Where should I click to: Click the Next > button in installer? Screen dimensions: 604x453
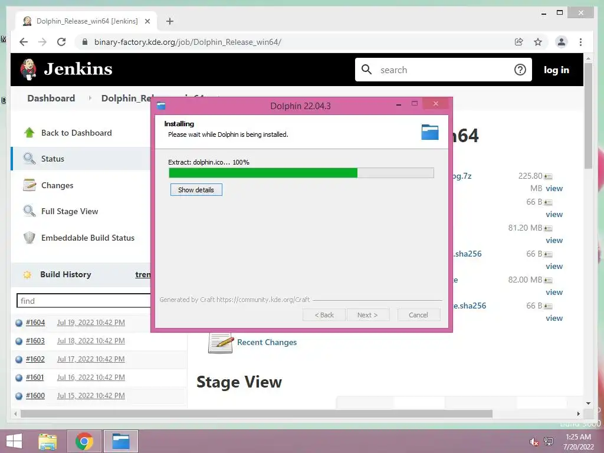pos(367,315)
